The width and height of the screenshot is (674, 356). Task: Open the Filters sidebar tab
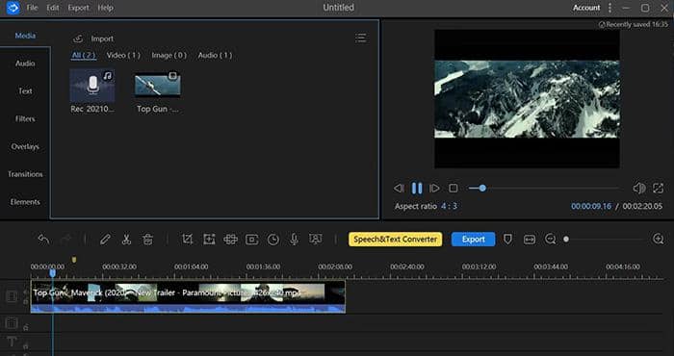pos(25,119)
